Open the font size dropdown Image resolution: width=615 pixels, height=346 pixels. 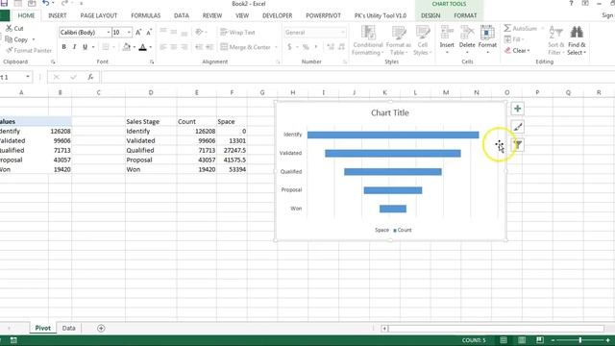click(x=129, y=32)
